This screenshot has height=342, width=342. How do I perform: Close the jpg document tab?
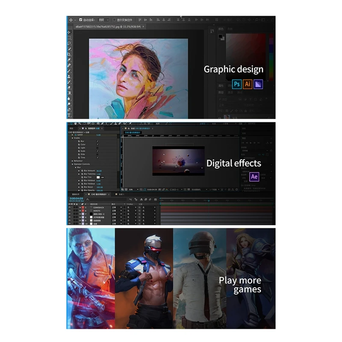[143, 27]
